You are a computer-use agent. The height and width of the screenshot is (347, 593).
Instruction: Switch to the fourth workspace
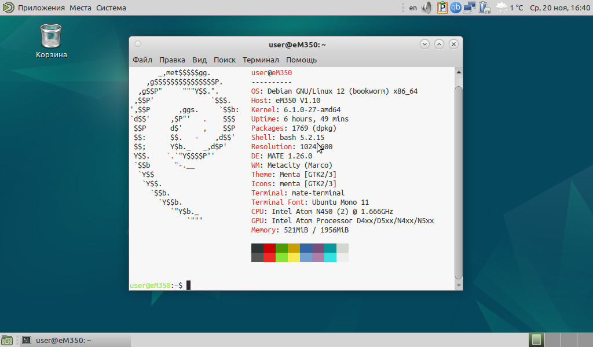coord(585,340)
